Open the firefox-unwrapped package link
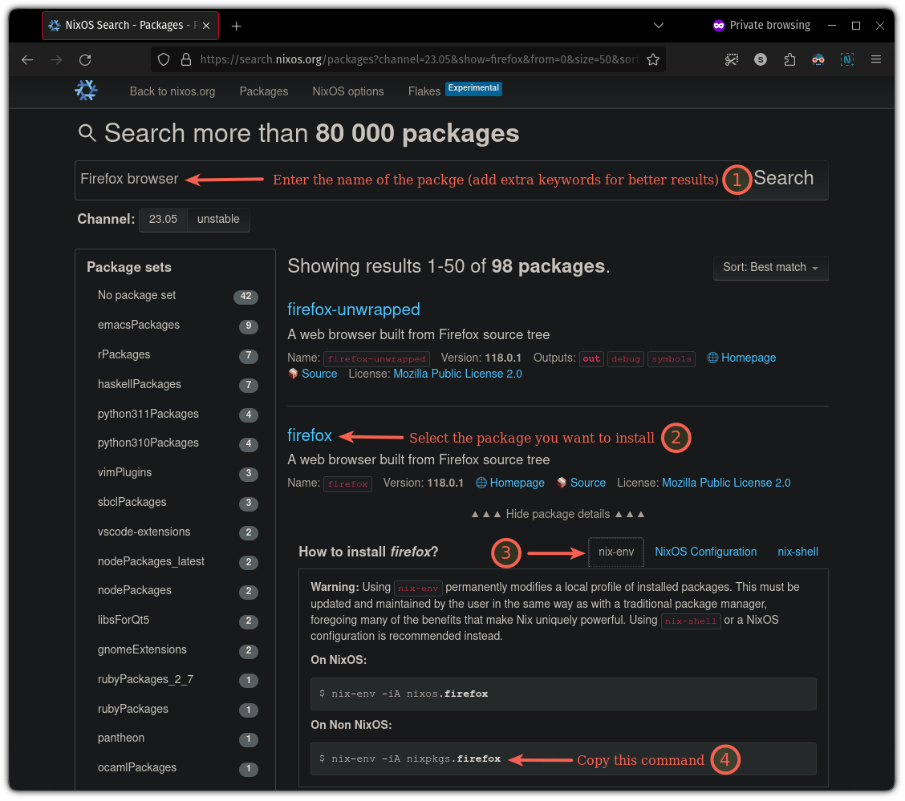 point(354,309)
